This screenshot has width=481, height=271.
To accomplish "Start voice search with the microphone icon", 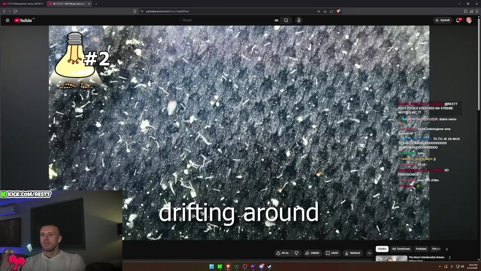I will pyautogui.click(x=299, y=20).
